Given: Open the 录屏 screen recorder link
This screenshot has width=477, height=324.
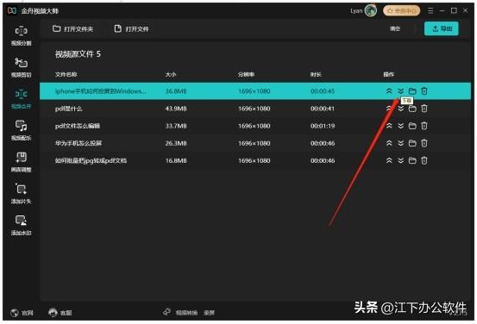Looking at the screenshot, I should tap(209, 313).
